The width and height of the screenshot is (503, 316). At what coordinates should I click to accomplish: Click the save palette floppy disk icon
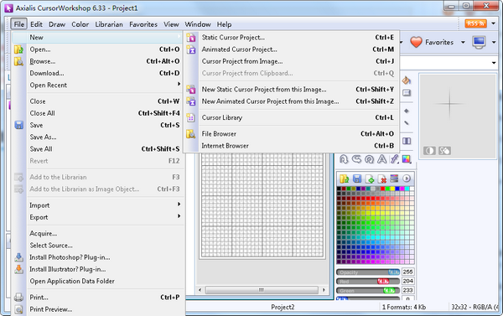357,179
